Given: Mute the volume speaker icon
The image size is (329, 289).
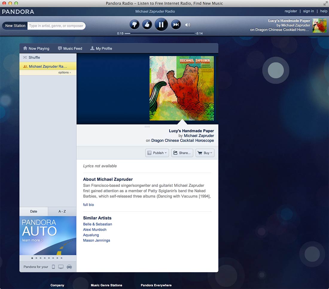Looking at the screenshot, I should pyautogui.click(x=188, y=25).
